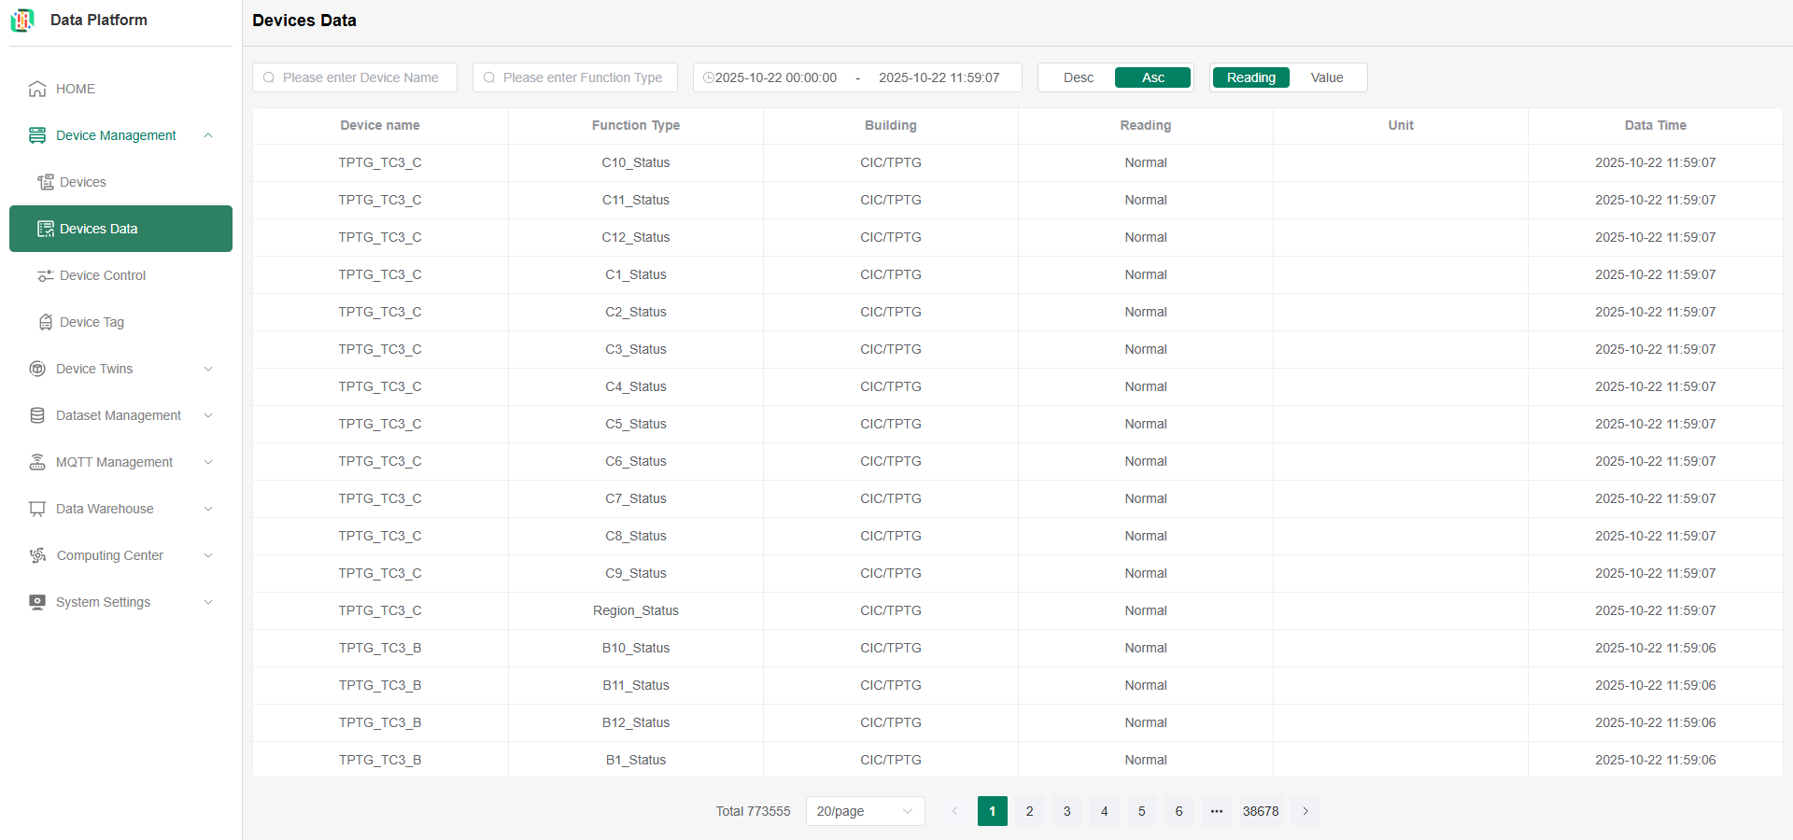Click the Devices sidebar icon
Screen dimensions: 1793x840
pyautogui.click(x=45, y=182)
